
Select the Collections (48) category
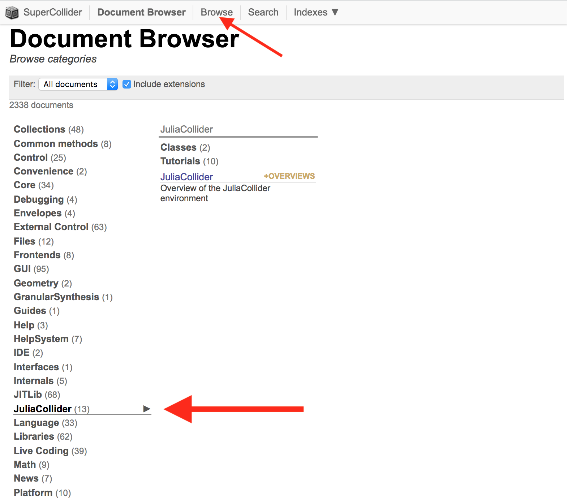pos(49,129)
